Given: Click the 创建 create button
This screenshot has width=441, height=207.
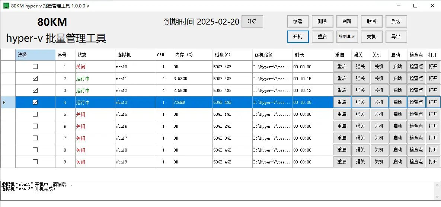Looking at the screenshot, I should click(298, 21).
